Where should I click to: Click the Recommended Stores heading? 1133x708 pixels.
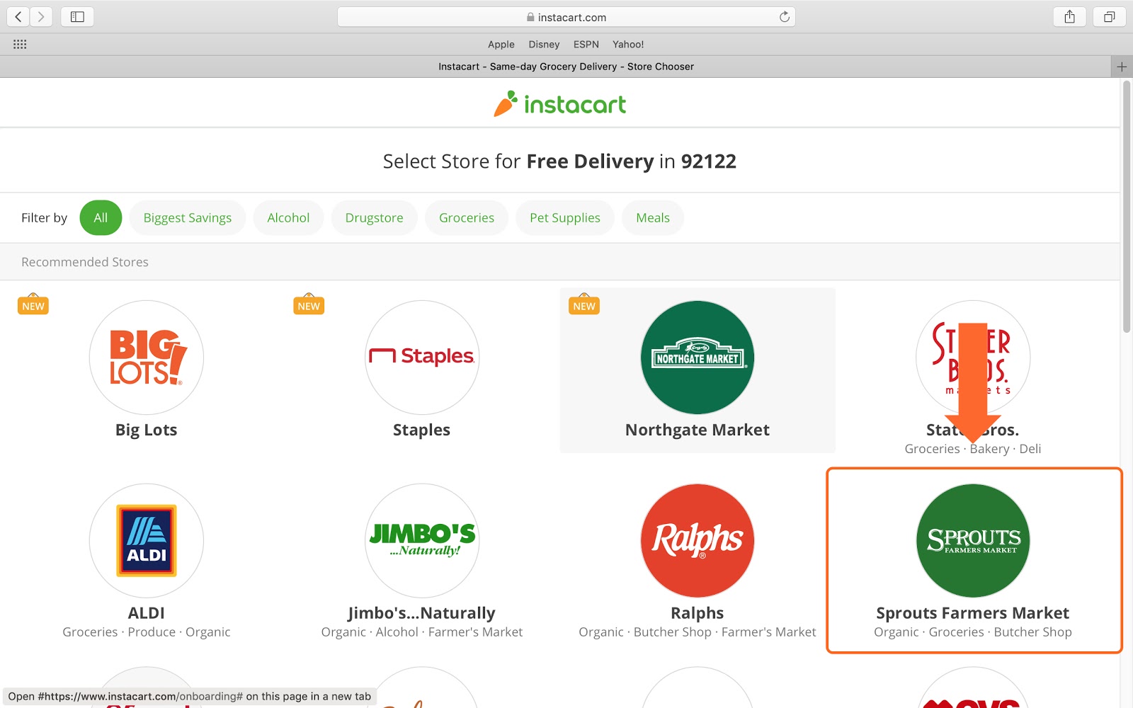pos(85,262)
